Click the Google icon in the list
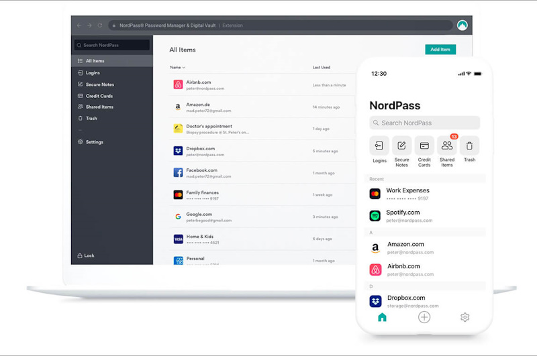 (x=178, y=217)
